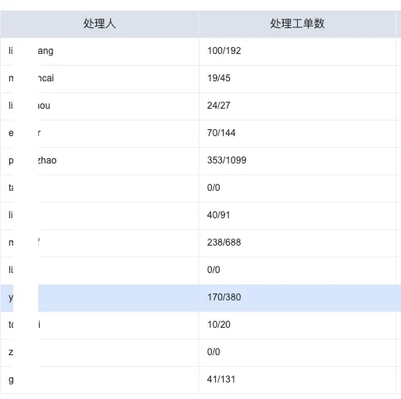Click handler name ending in 'zhao'

click(32, 160)
